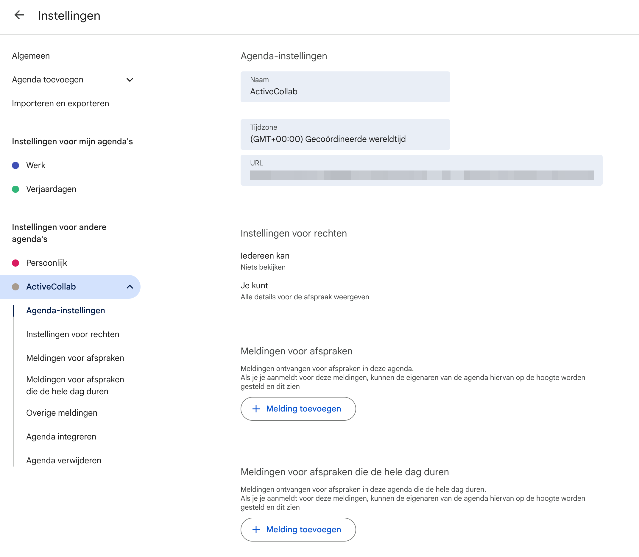Select the Persoonlijk calendar settings

click(47, 263)
